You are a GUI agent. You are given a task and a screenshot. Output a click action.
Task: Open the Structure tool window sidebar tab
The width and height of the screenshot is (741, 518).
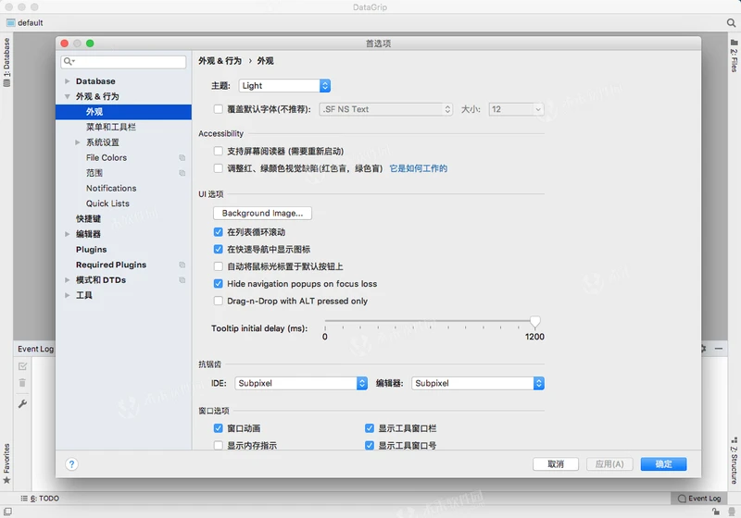[x=734, y=461]
